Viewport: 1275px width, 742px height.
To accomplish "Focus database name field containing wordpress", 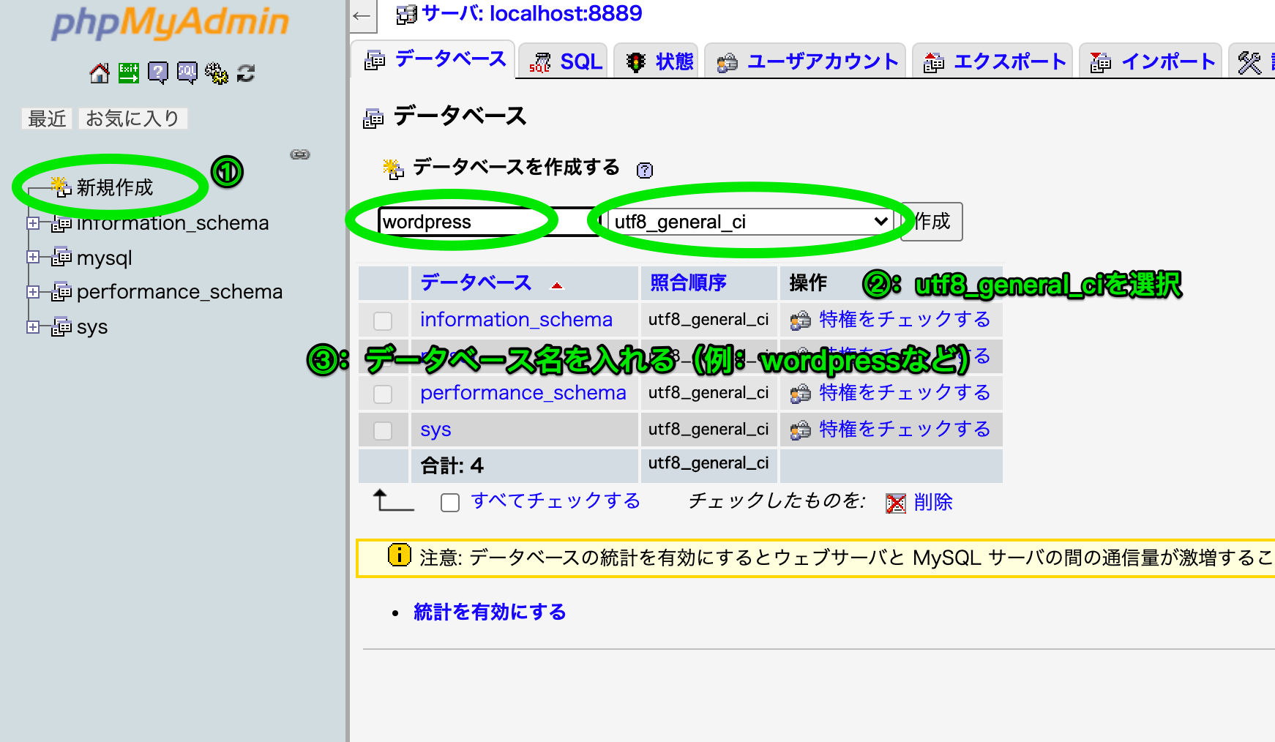I will coord(489,222).
